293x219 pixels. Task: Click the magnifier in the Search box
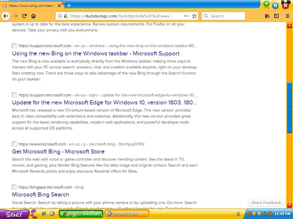[206, 16]
